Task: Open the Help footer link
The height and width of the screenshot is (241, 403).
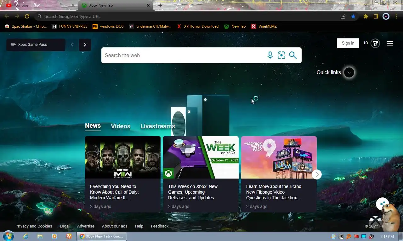Action: coord(139,226)
